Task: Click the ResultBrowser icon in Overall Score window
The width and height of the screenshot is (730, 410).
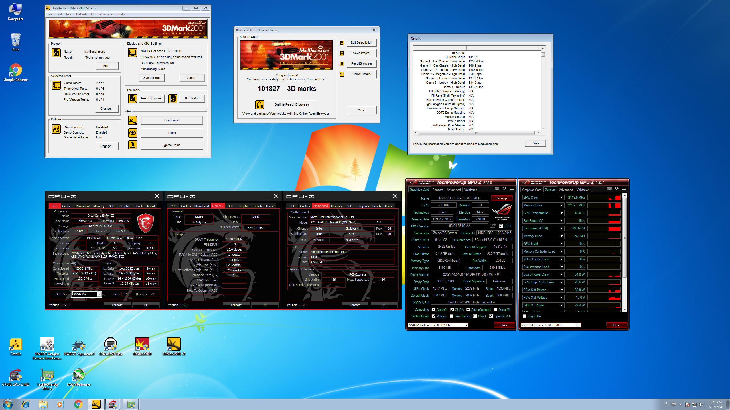Action: [342, 64]
